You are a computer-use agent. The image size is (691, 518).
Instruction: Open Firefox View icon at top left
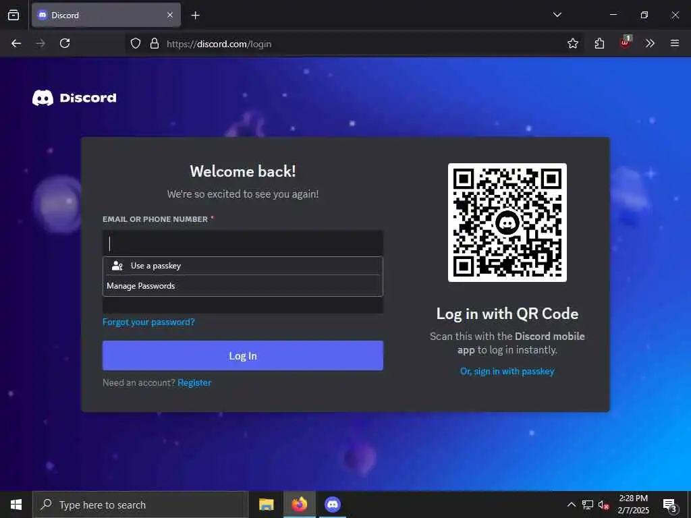13,15
